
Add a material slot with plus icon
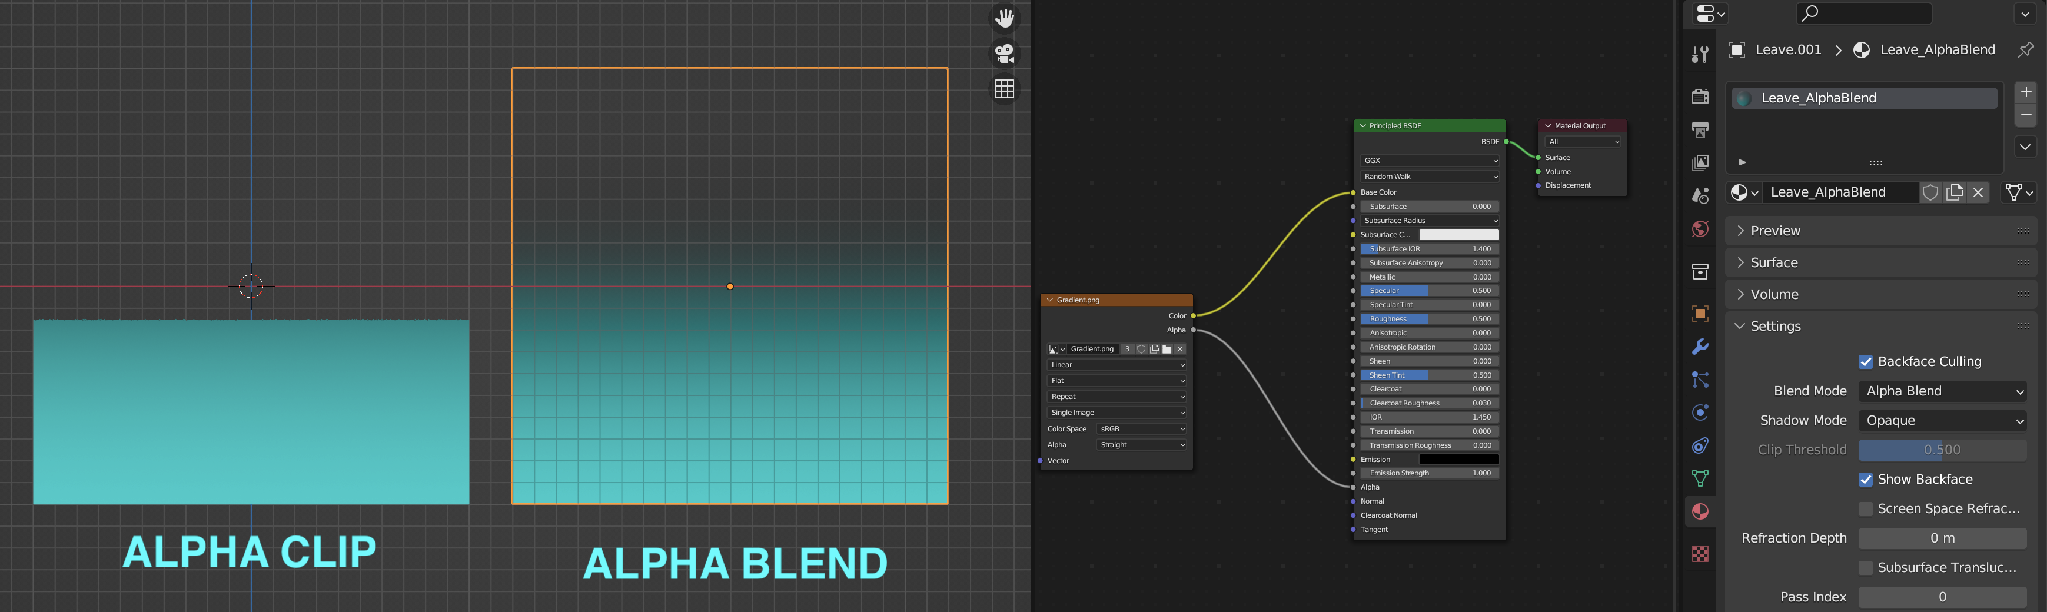pos(2026,92)
